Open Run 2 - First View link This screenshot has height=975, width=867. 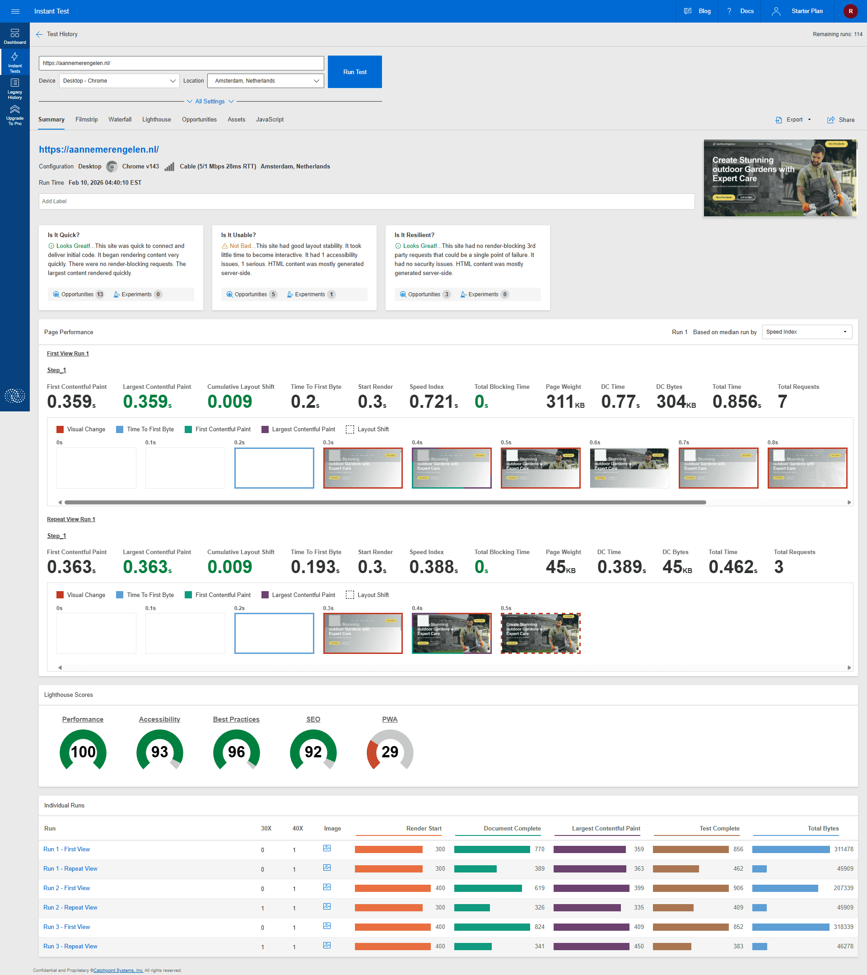[67, 888]
